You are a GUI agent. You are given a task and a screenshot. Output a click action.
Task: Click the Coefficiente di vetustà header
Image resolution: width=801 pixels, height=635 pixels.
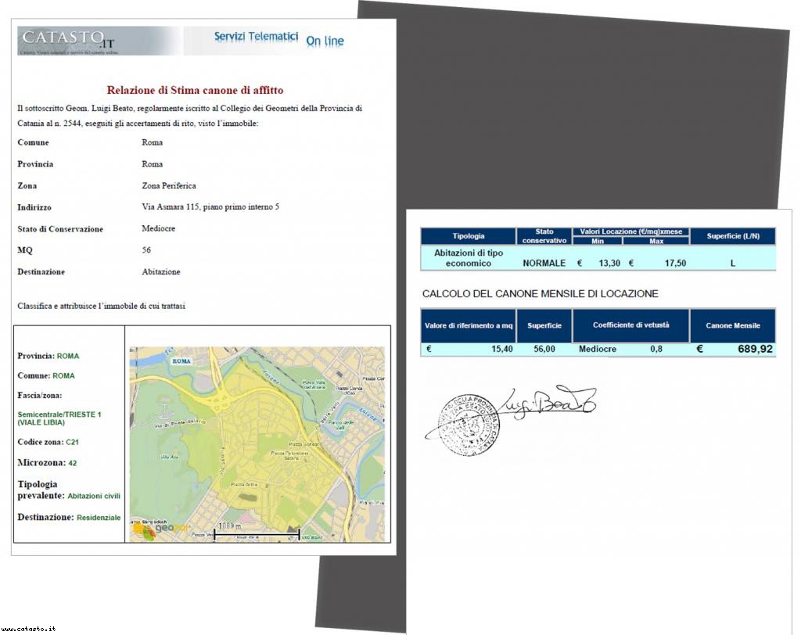point(630,325)
